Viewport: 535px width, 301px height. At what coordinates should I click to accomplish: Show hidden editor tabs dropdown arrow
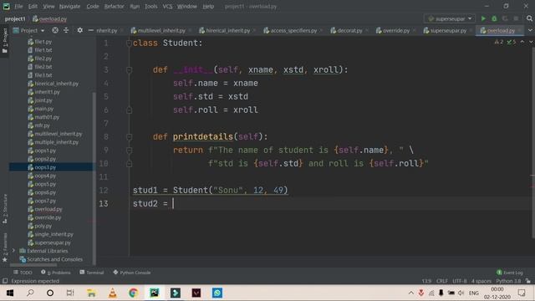(530, 30)
